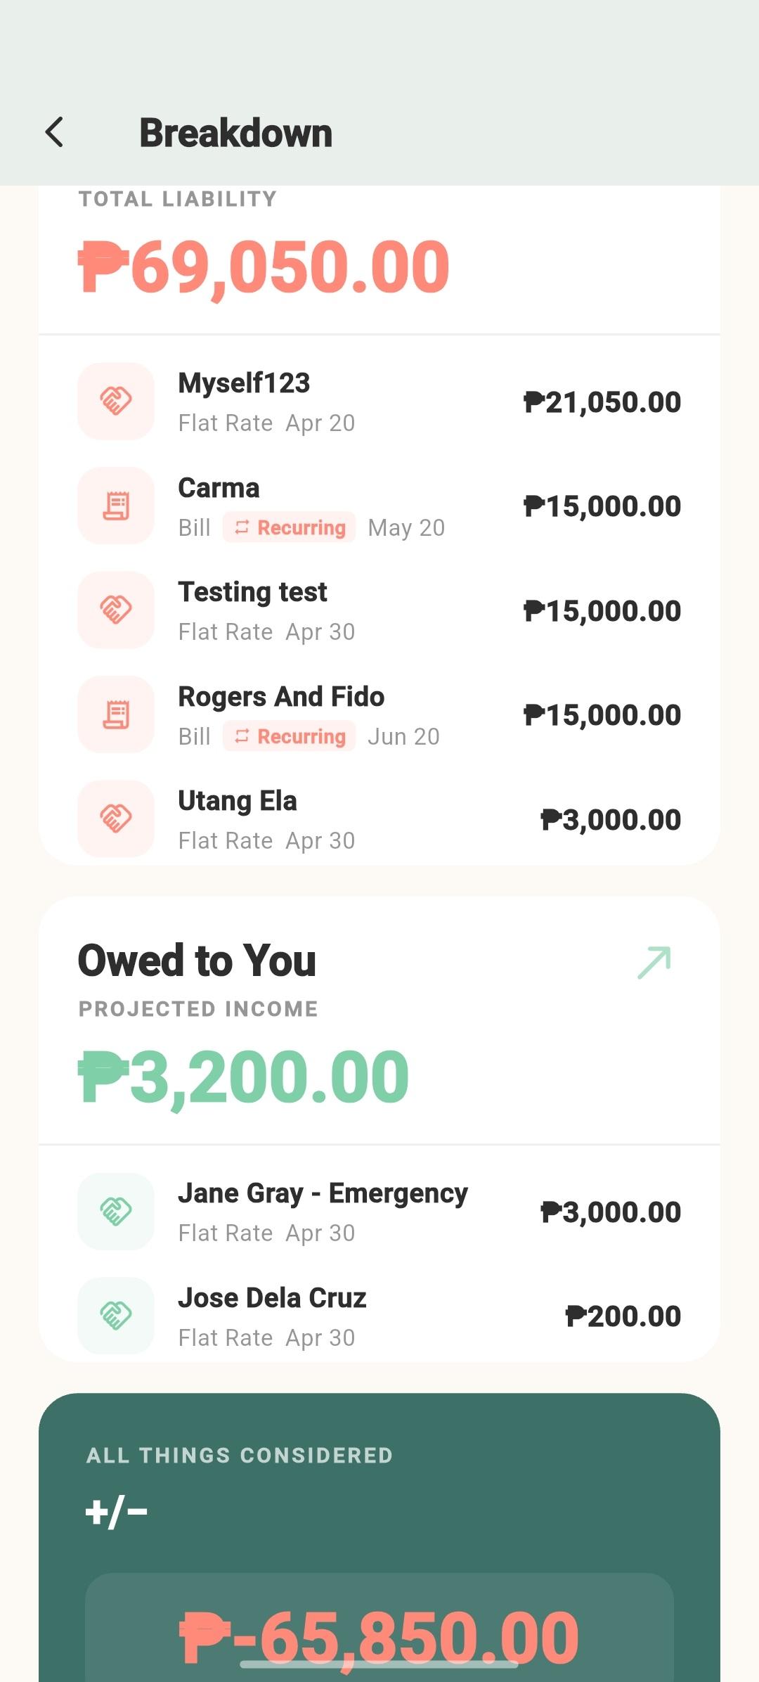This screenshot has height=1682, width=759.
Task: Click the handshake icon beside Myself123
Action: tap(116, 402)
